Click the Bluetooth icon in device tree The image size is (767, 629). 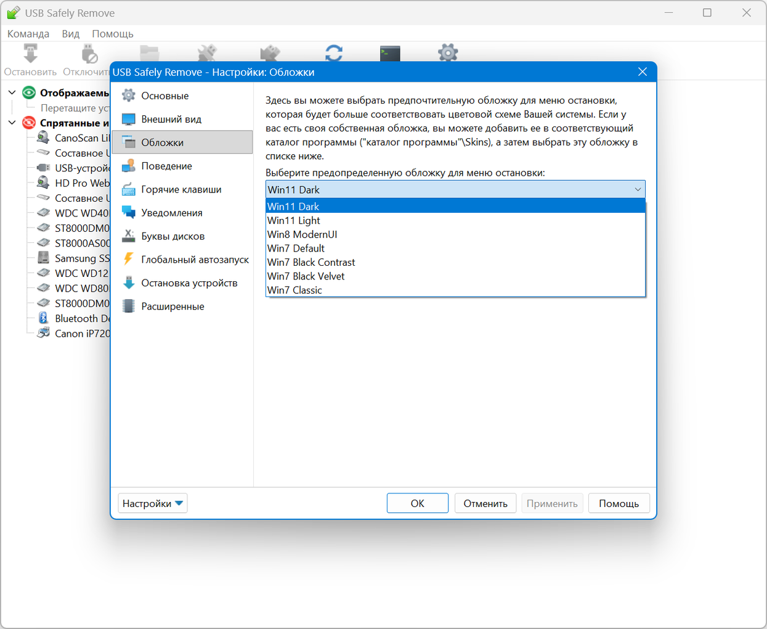[x=43, y=318]
